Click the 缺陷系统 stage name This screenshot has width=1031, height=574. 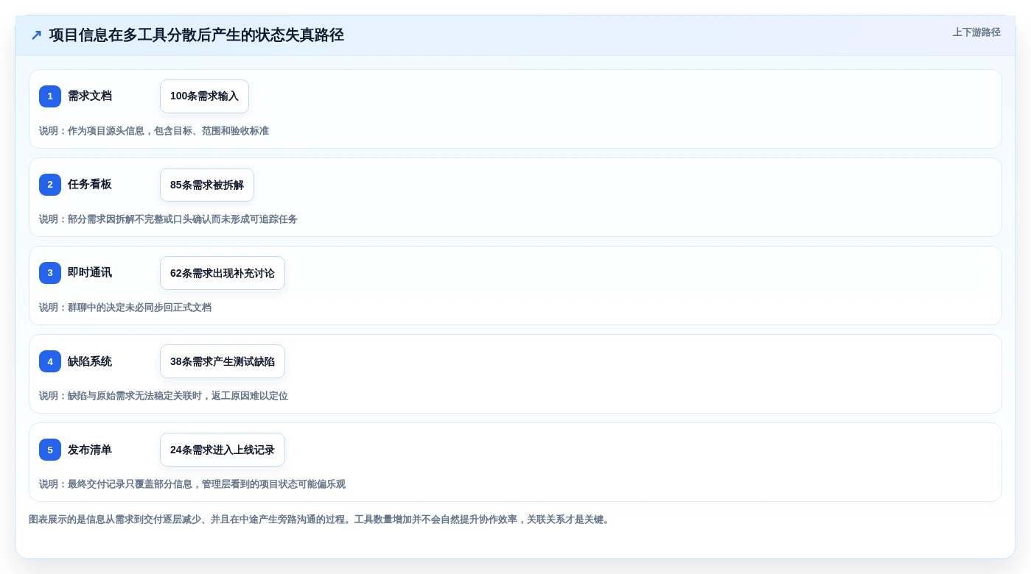click(x=90, y=361)
